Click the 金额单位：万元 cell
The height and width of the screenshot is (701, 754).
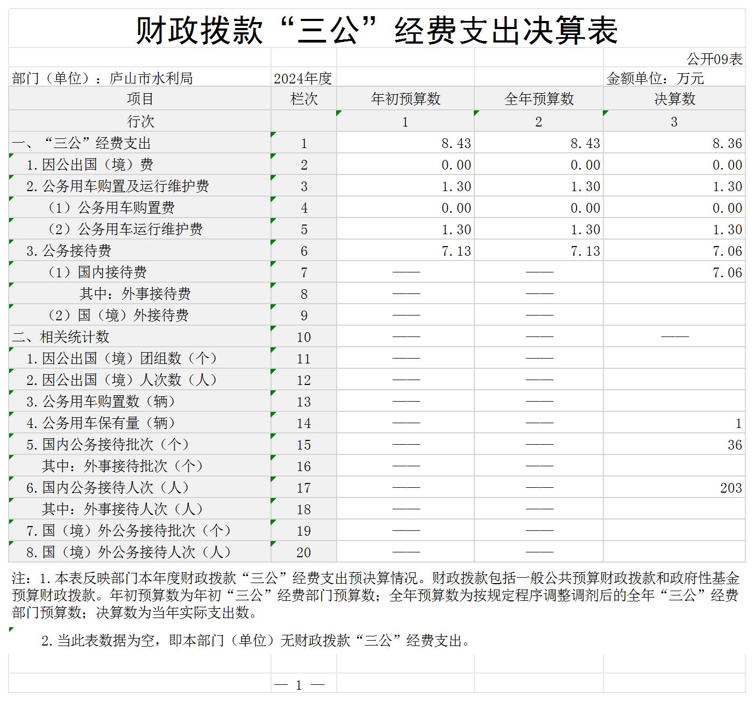[x=655, y=79]
